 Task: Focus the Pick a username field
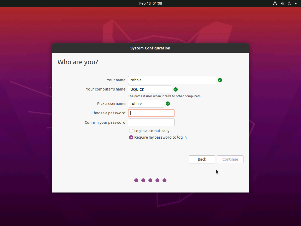pos(146,104)
